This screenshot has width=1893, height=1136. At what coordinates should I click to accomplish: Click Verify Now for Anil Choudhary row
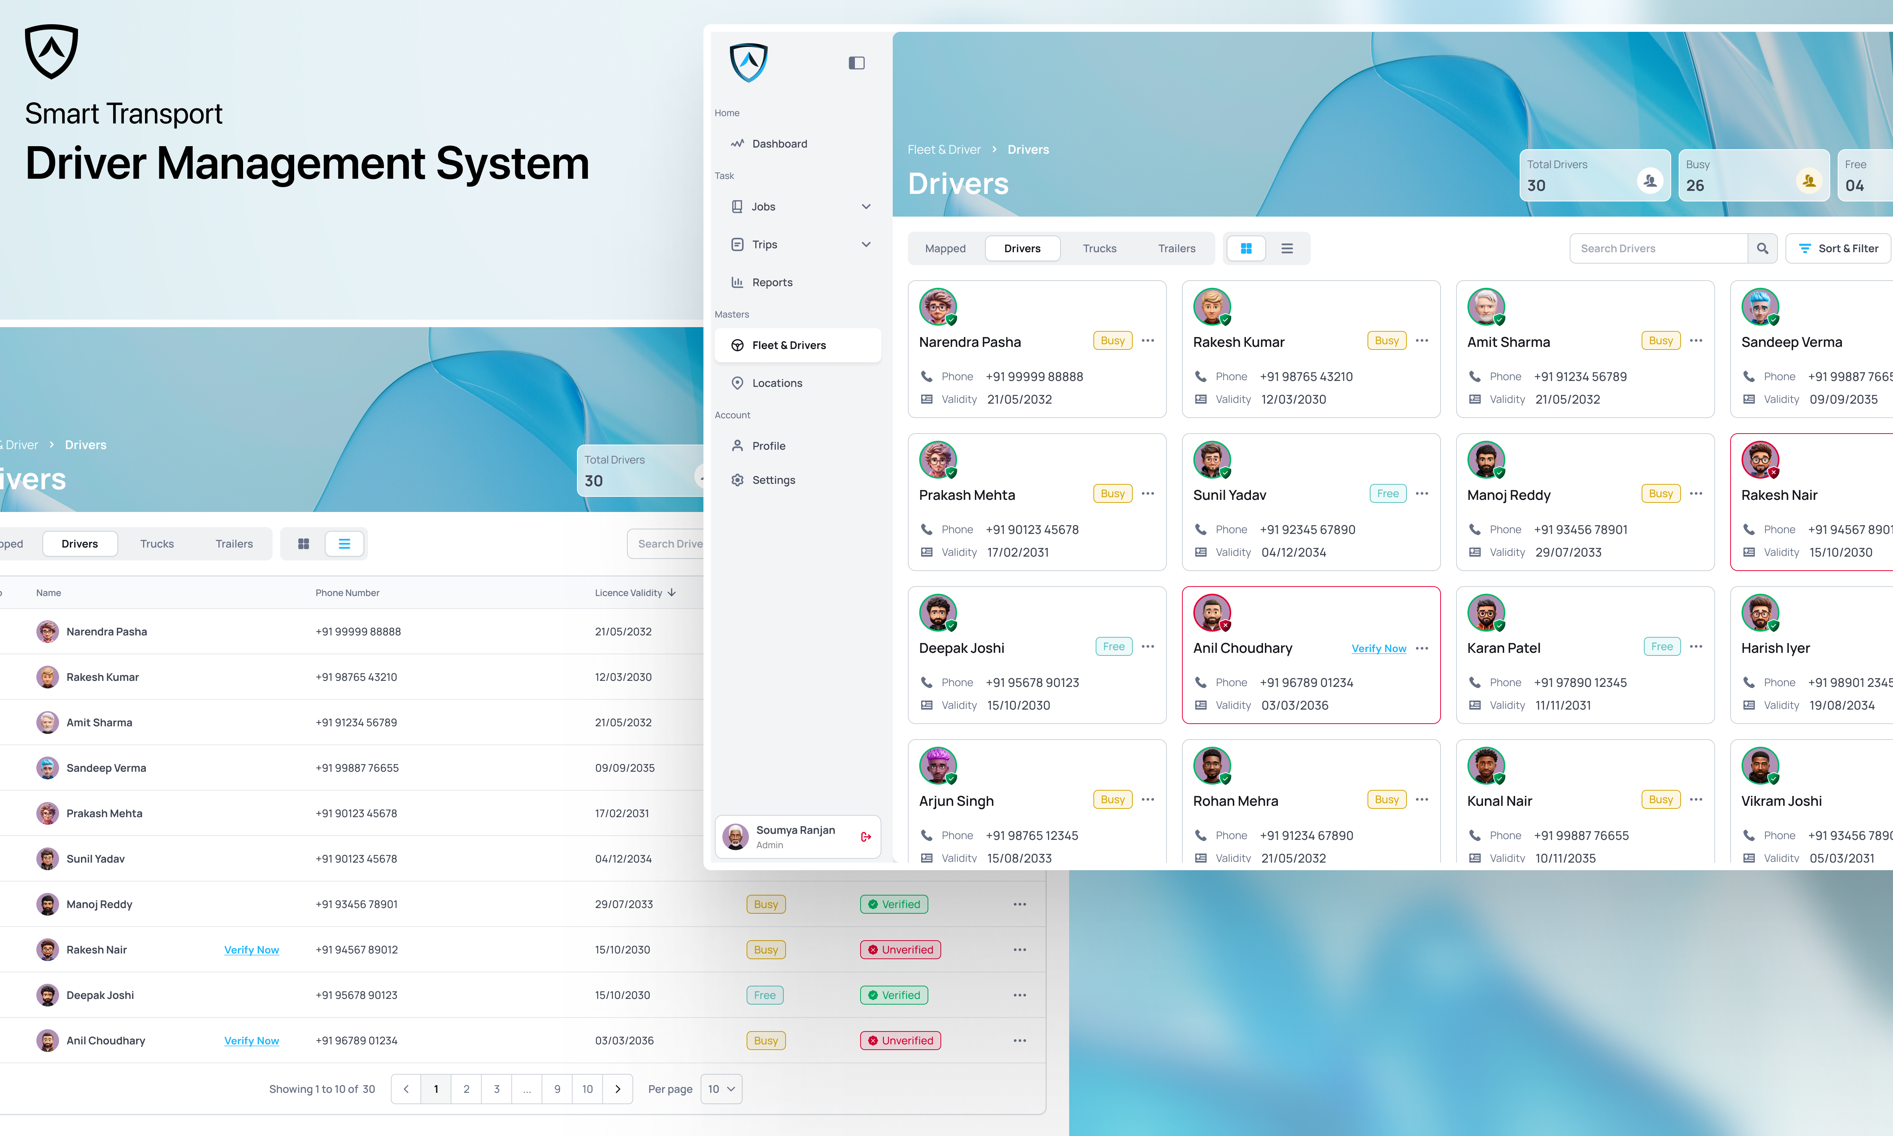(x=251, y=1041)
